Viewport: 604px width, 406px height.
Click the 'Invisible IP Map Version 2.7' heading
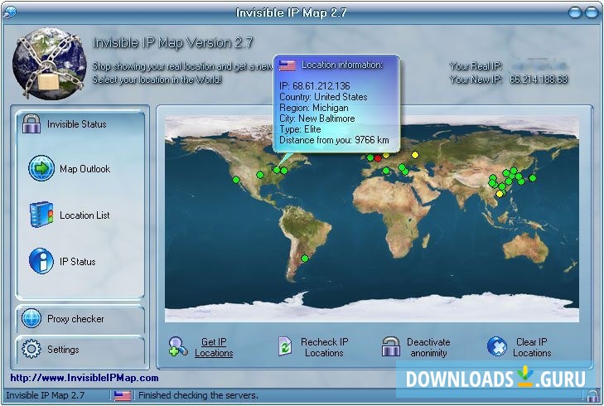pyautogui.click(x=172, y=42)
